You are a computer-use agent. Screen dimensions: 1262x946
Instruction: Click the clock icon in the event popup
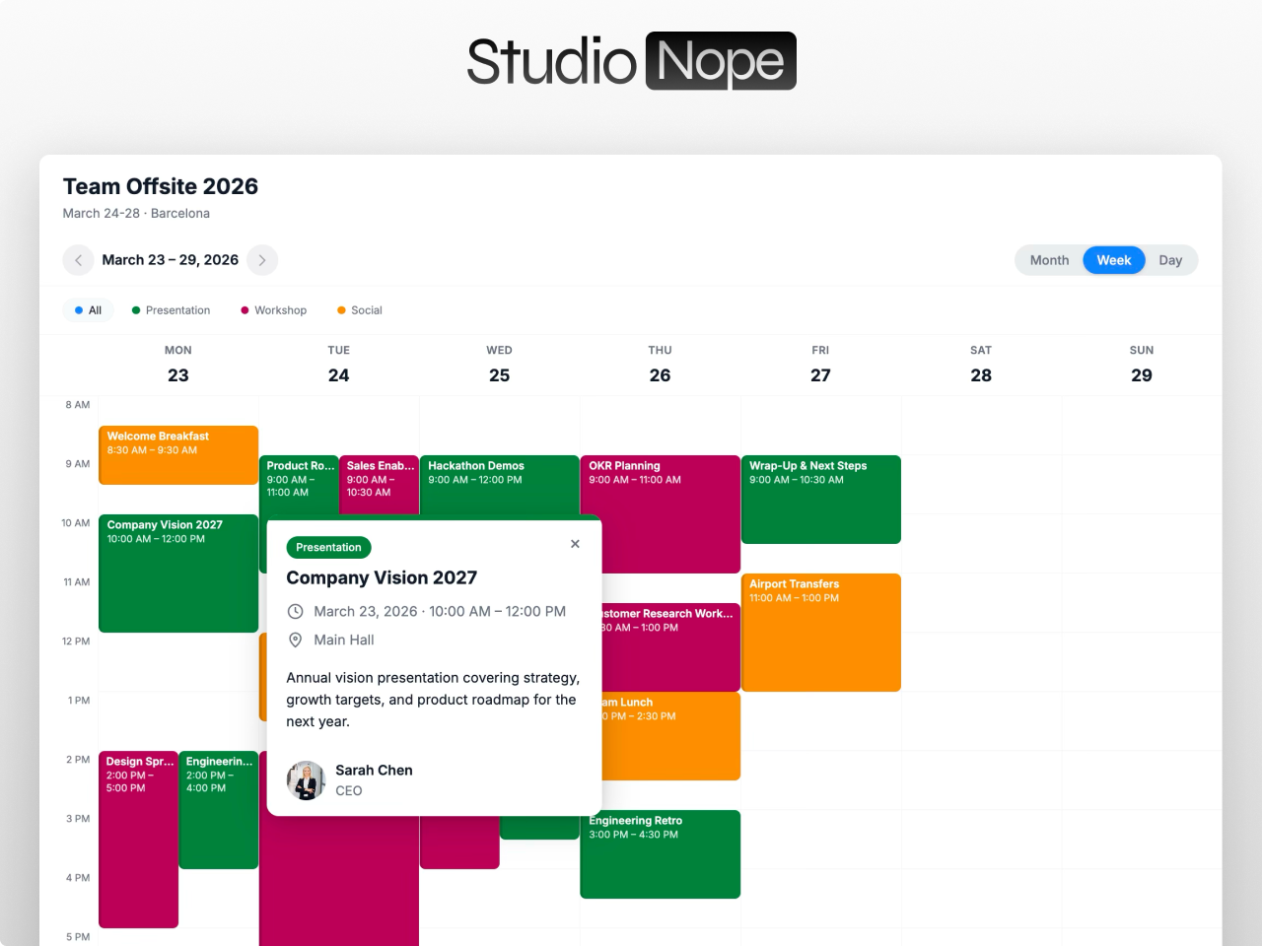(296, 611)
